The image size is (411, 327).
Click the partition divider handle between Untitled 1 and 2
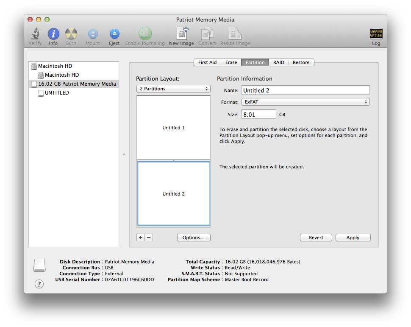(x=174, y=160)
